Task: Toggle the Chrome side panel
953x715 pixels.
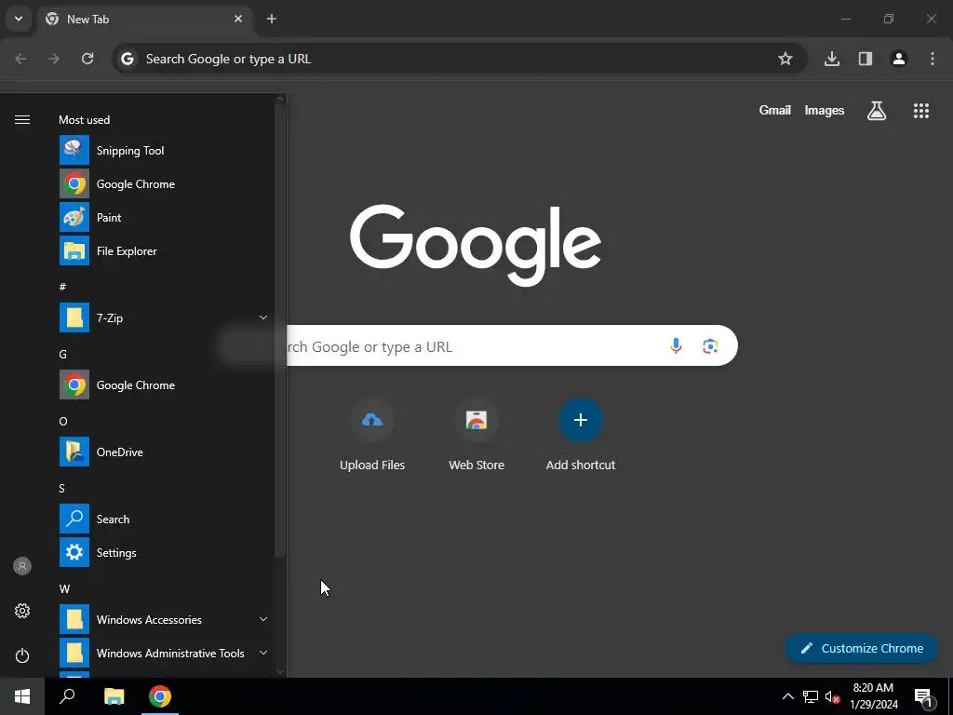Action: 866,59
